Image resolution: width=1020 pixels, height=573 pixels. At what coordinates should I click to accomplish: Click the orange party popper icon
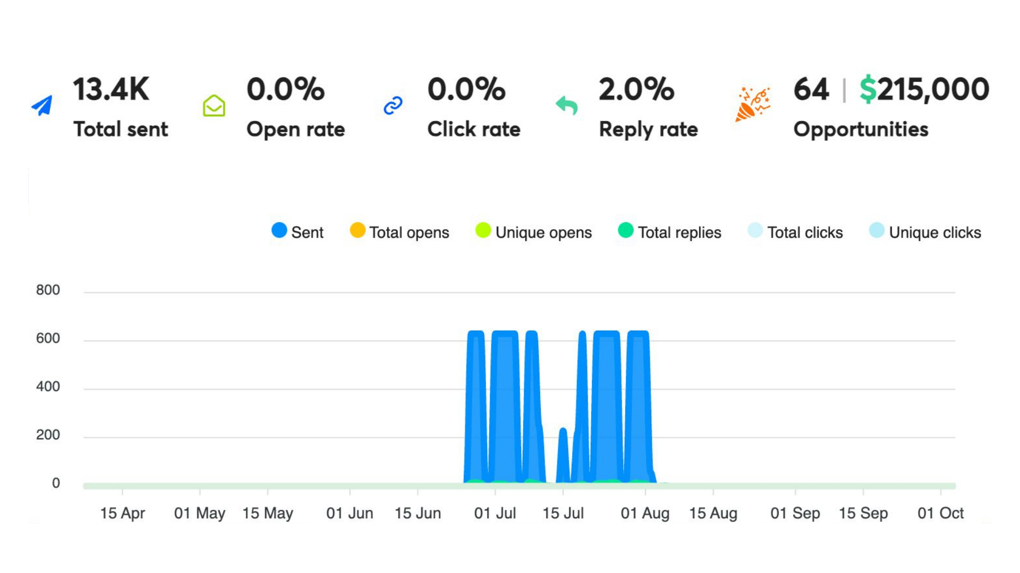752,105
